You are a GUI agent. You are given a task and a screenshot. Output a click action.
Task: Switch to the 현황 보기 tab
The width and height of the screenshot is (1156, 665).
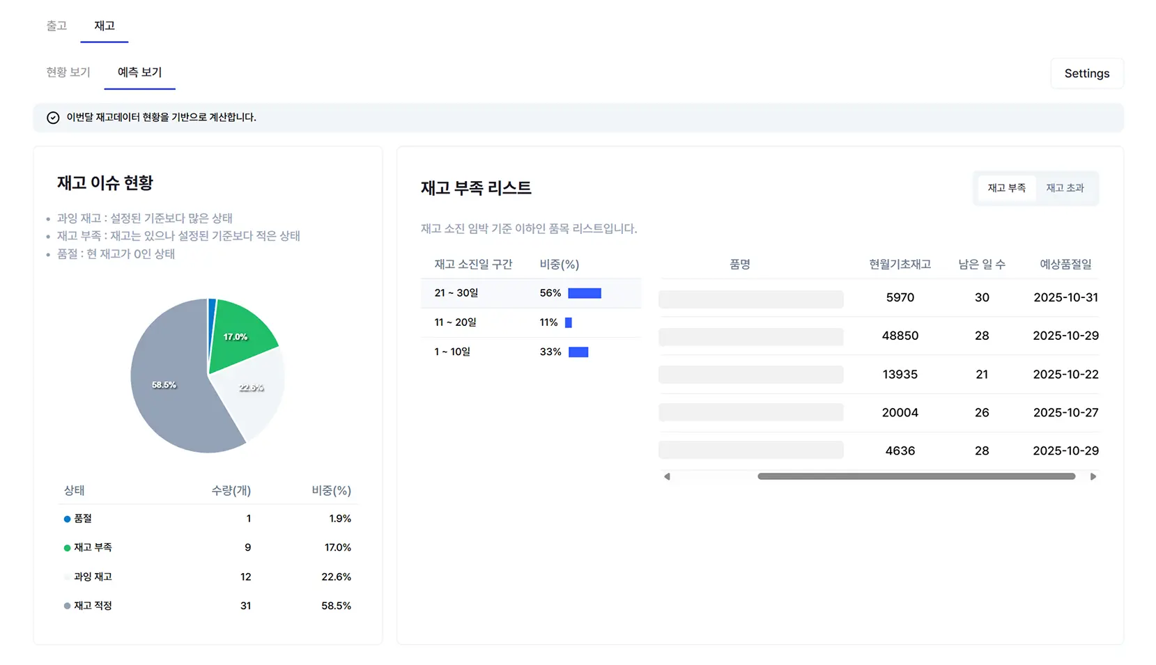click(x=68, y=72)
